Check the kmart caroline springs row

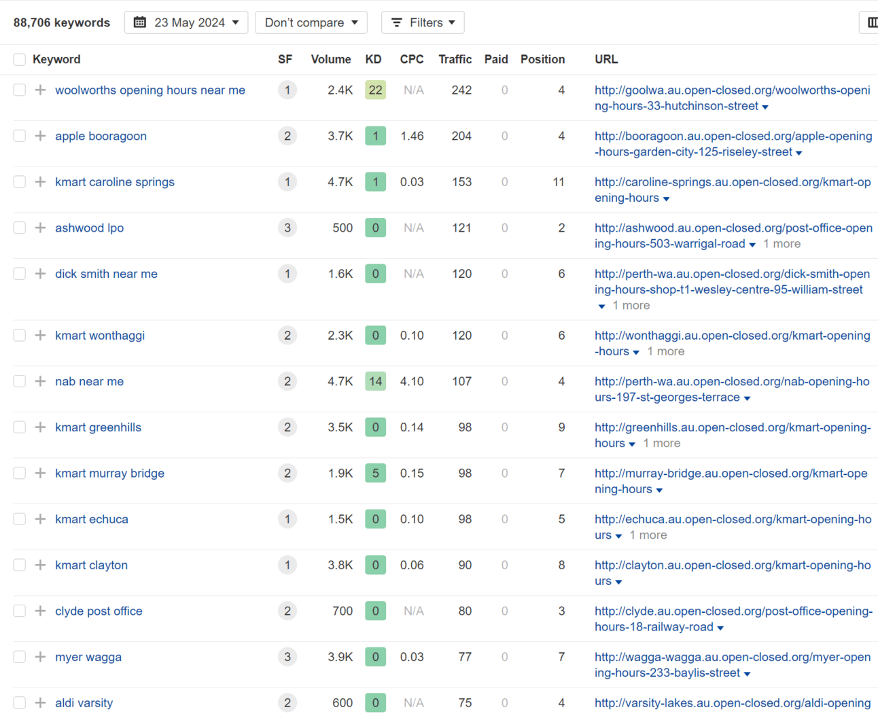pyautogui.click(x=20, y=182)
